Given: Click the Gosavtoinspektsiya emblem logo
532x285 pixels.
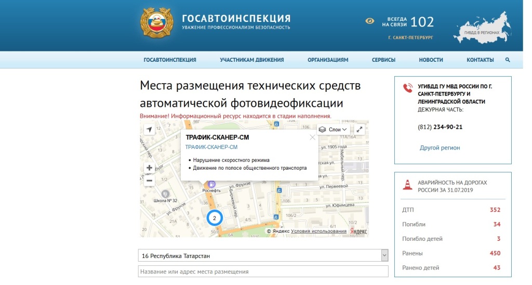Looking at the screenshot, I should point(156,24).
